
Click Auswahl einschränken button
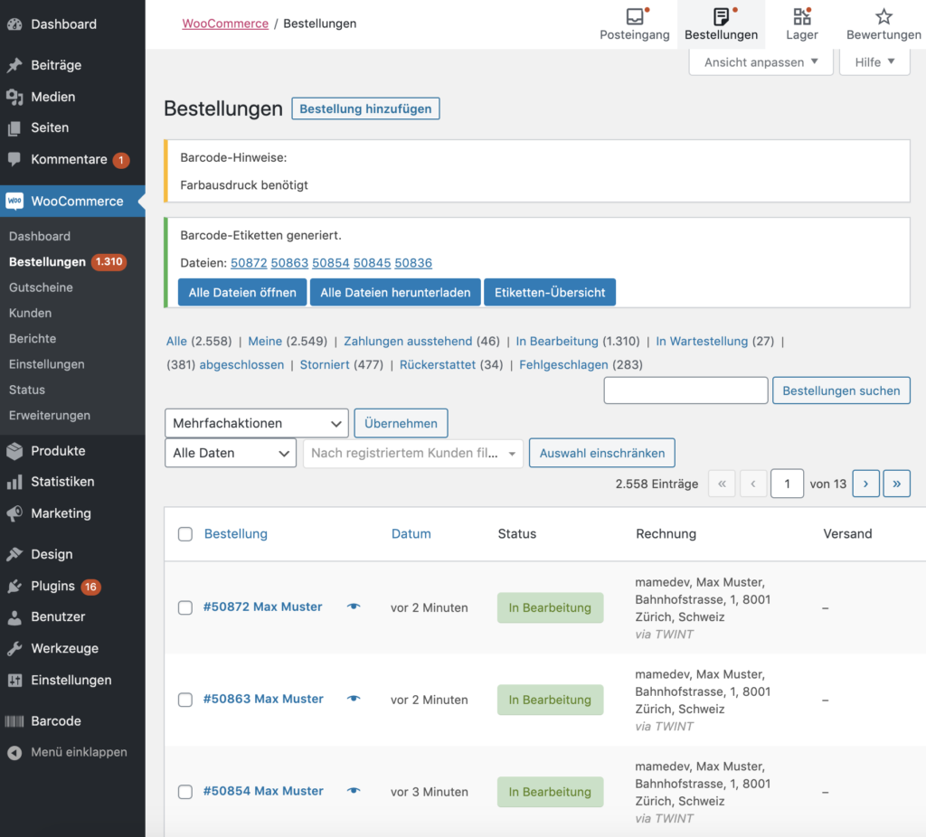(x=601, y=453)
